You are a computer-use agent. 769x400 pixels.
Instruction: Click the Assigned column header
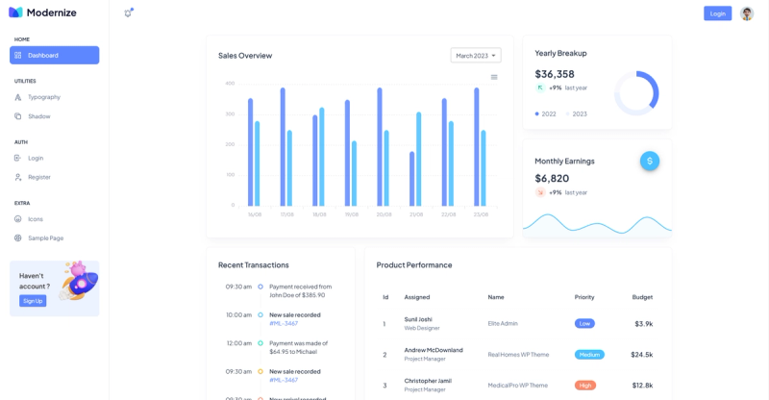pyautogui.click(x=417, y=297)
